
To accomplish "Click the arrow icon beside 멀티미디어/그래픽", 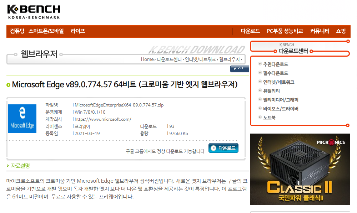I will (x=260, y=99).
